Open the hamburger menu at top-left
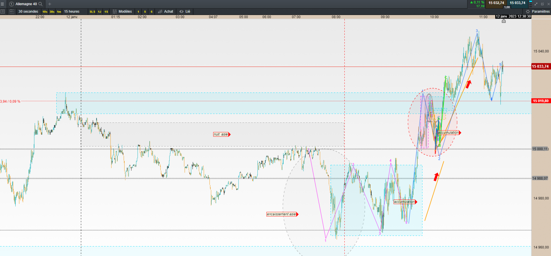551x256 pixels. [x=2, y=4]
